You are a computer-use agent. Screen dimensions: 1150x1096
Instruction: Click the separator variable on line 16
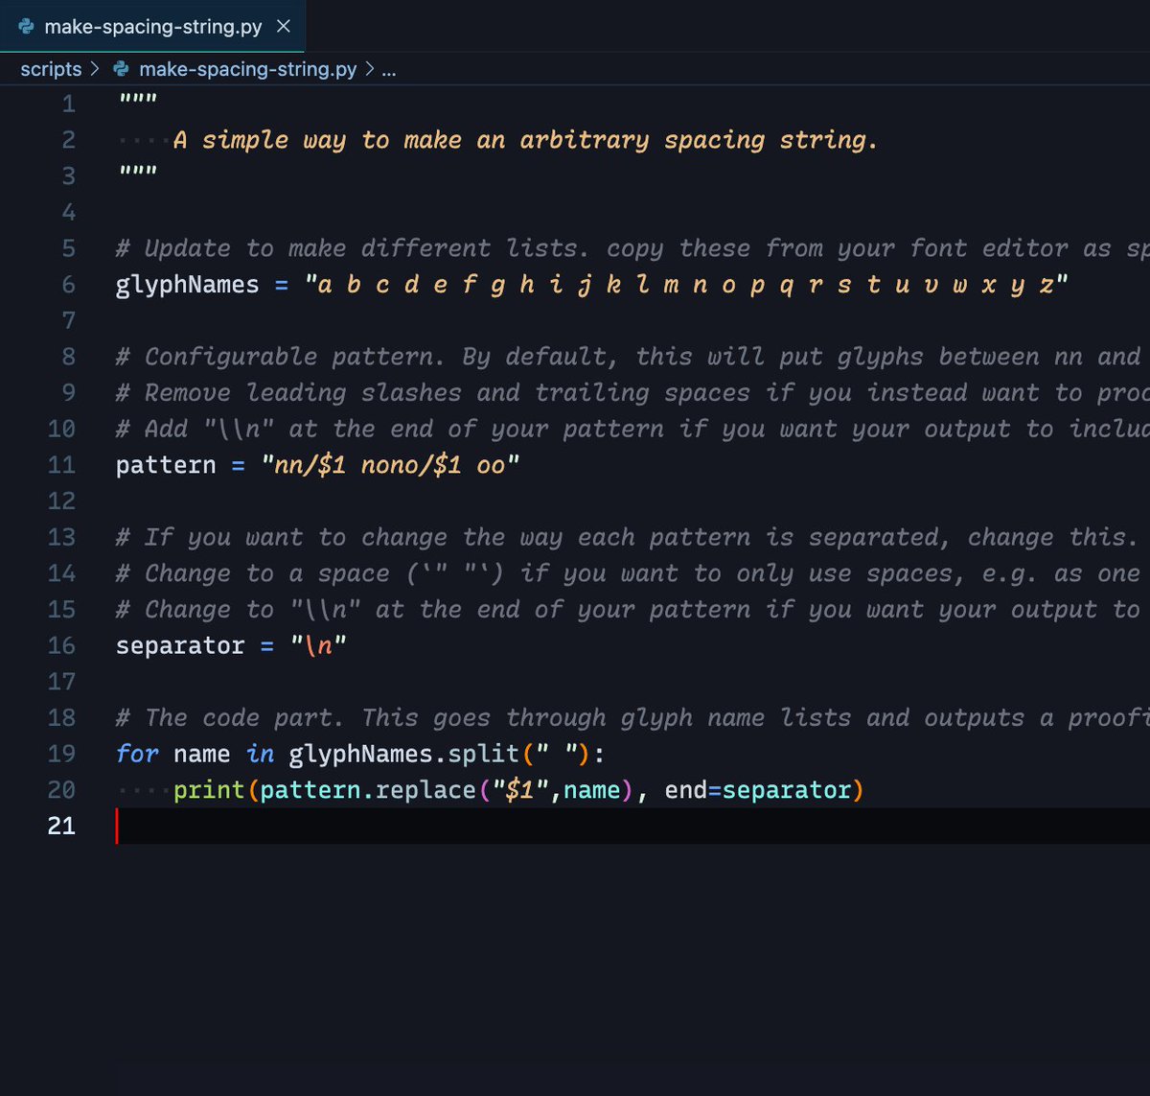pos(180,645)
